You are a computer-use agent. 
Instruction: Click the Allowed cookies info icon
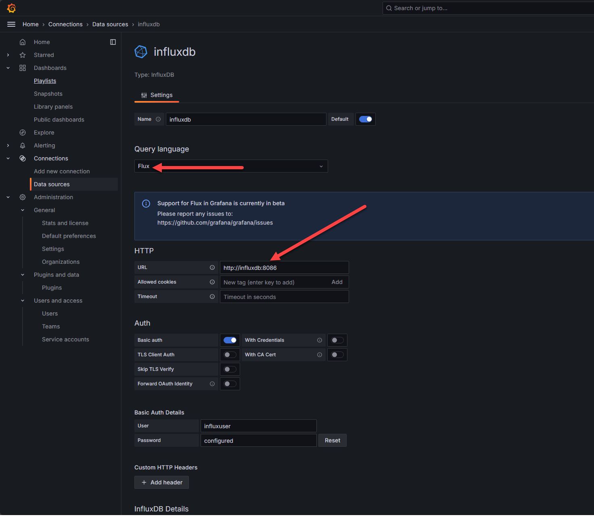[x=212, y=282]
